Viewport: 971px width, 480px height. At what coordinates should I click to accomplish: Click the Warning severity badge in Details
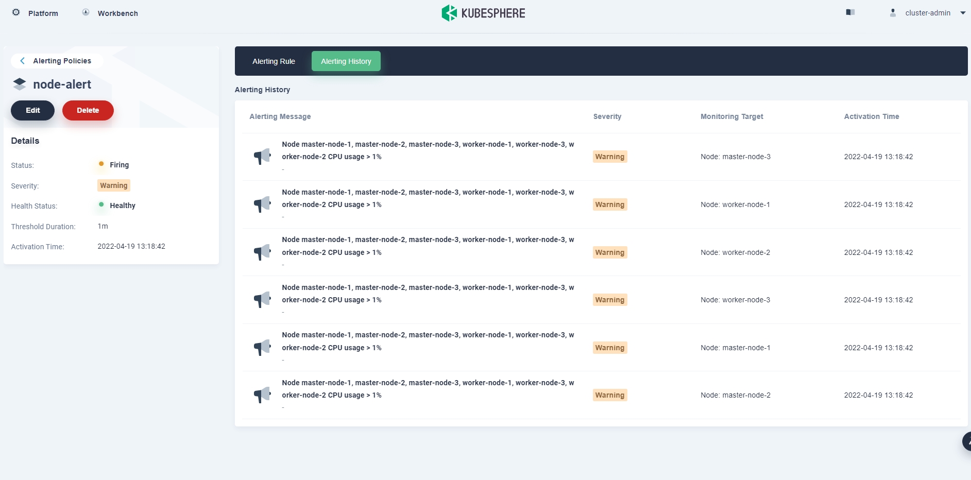114,185
